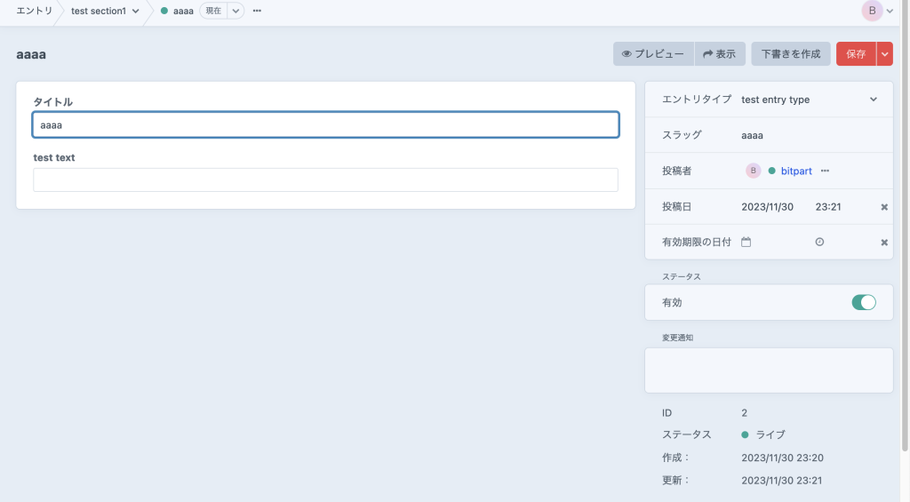This screenshot has width=910, height=502.
Task: Open the test section1 breadcrumb menu
Action: tap(105, 12)
